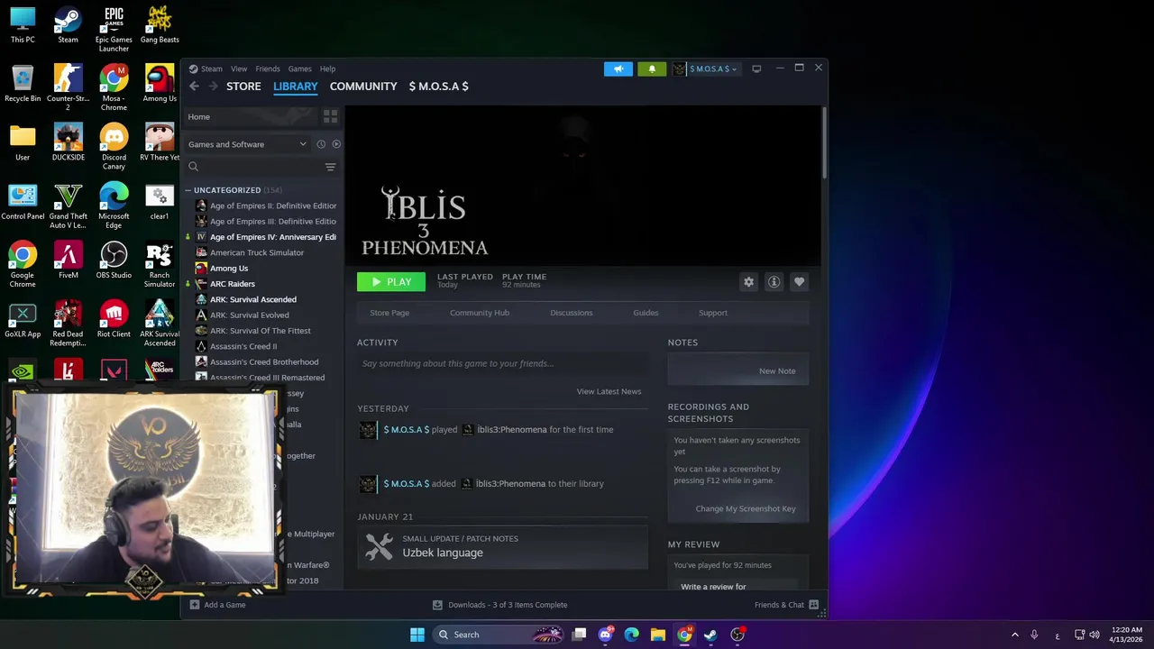1154x649 pixels.
Task: Select ARK: Survival Evolved in library
Action: click(250, 315)
